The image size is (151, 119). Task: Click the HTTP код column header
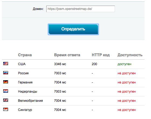coord(101,55)
